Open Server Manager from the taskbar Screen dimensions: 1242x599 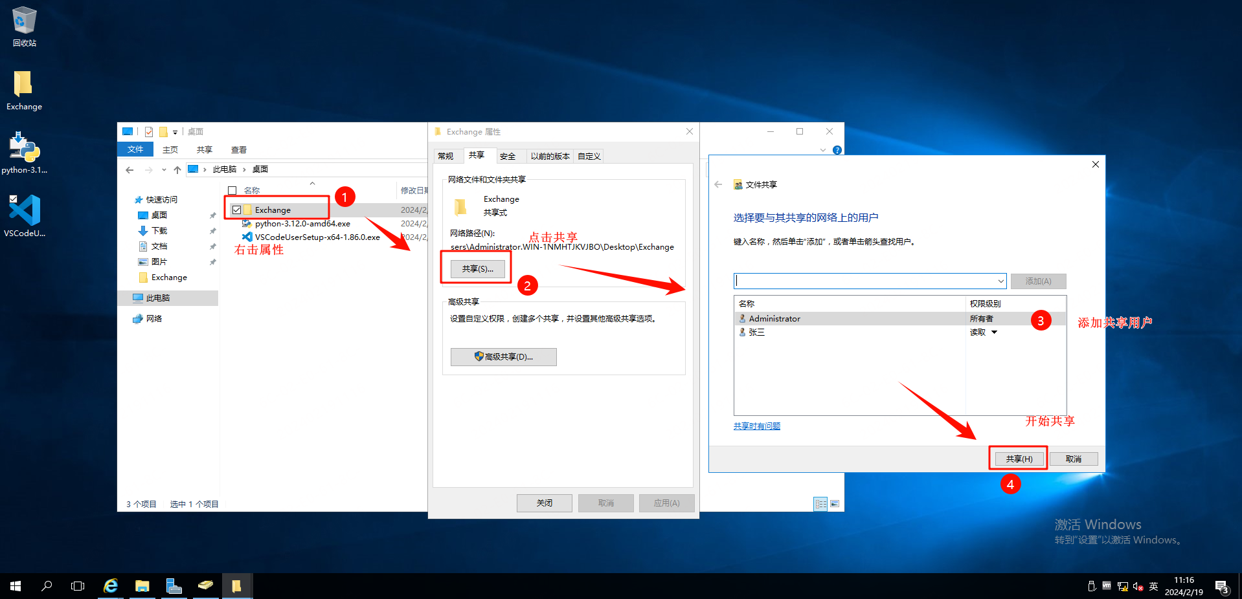click(174, 586)
